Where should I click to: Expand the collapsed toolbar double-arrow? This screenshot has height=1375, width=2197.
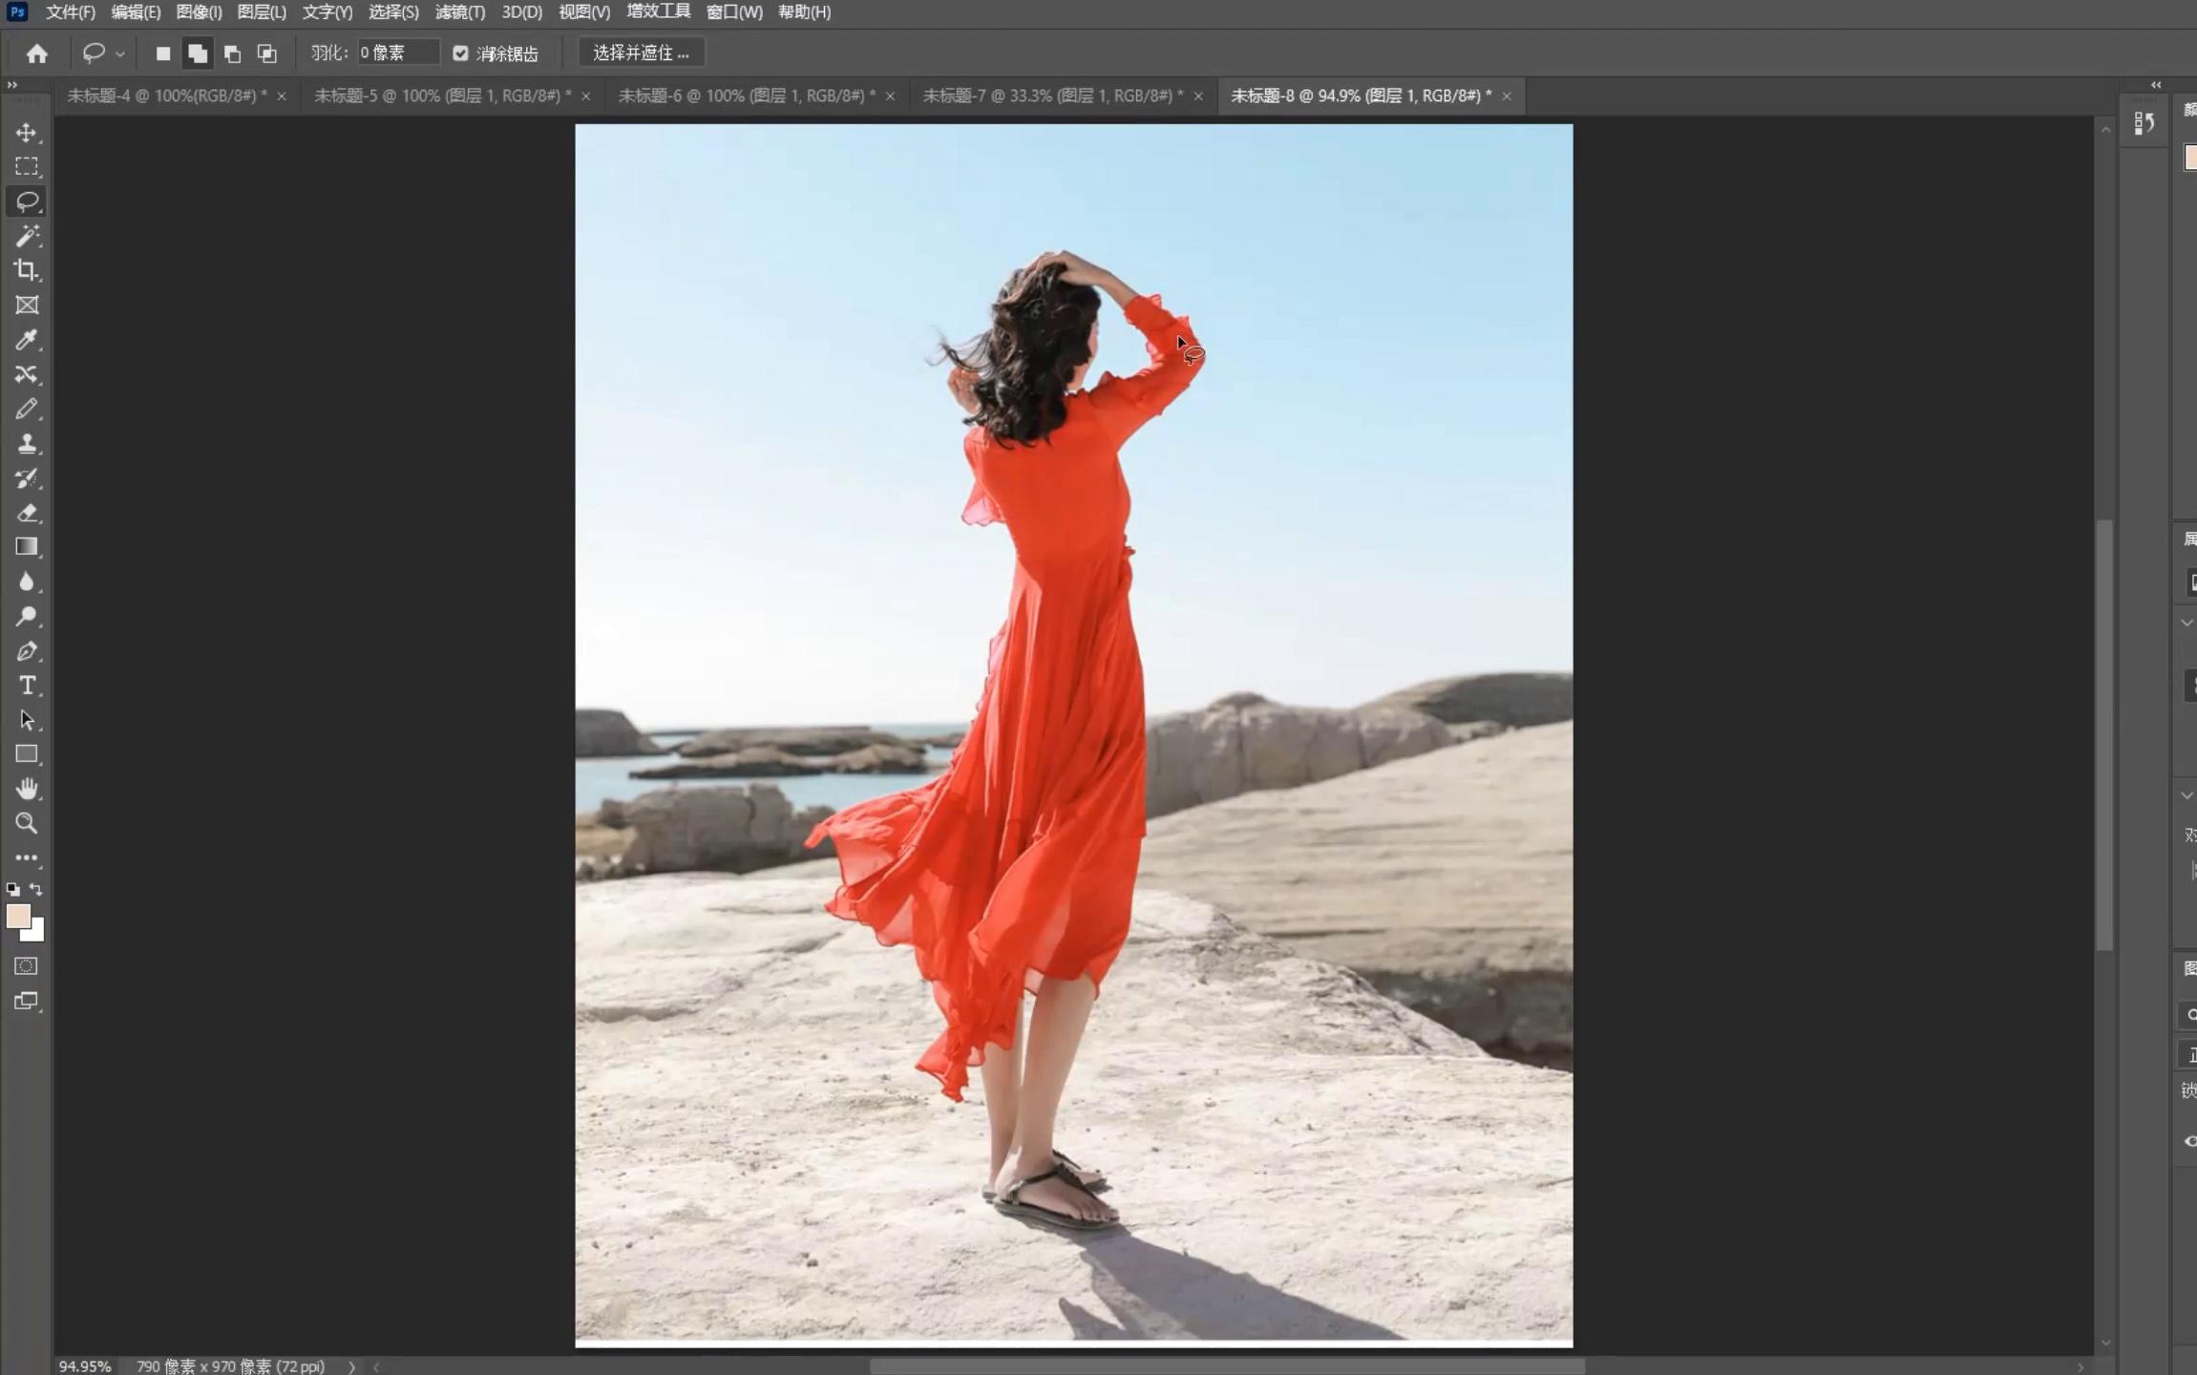pyautogui.click(x=12, y=85)
